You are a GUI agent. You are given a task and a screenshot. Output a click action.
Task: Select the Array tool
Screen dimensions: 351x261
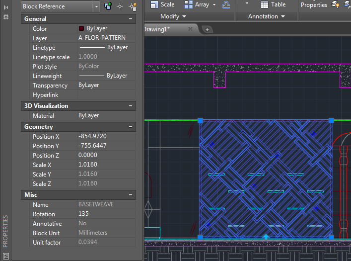(x=197, y=4)
